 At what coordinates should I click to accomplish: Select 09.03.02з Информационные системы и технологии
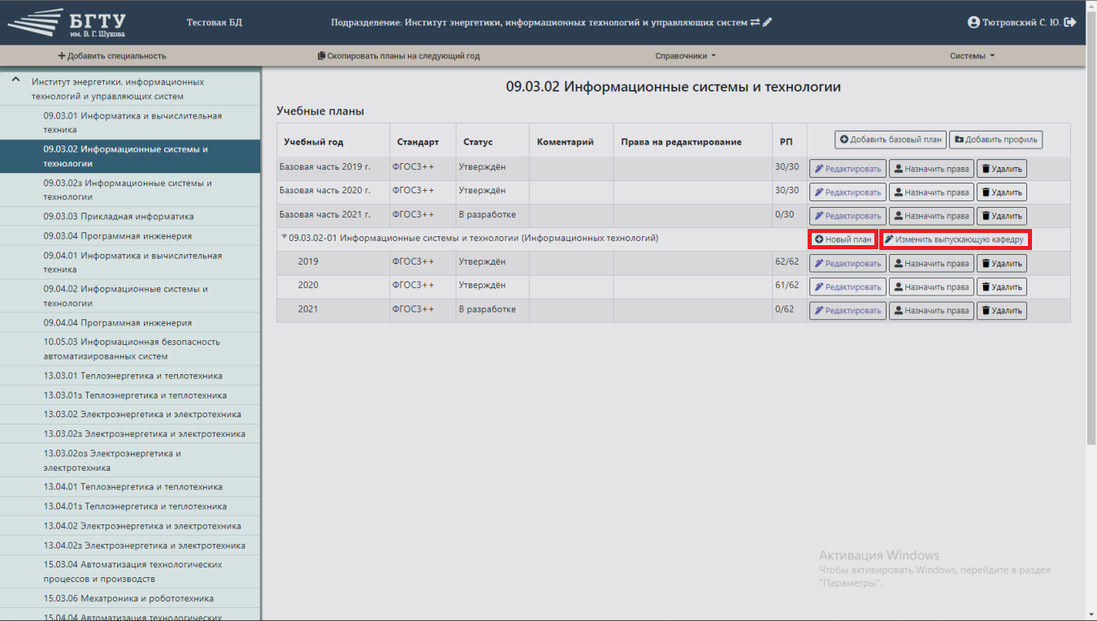130,190
